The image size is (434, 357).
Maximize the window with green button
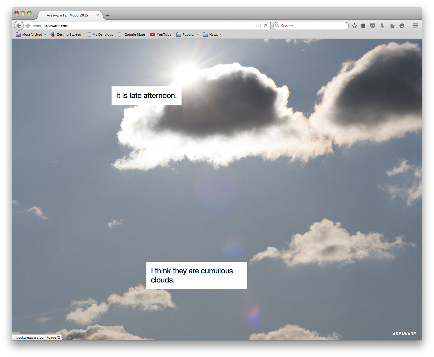pyautogui.click(x=29, y=13)
